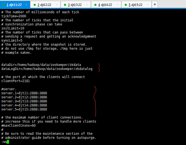Click green status dot on djt12:22 tab

click(35, 5)
